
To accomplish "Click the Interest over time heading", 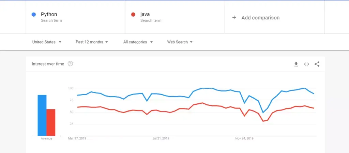I will [x=48, y=64].
